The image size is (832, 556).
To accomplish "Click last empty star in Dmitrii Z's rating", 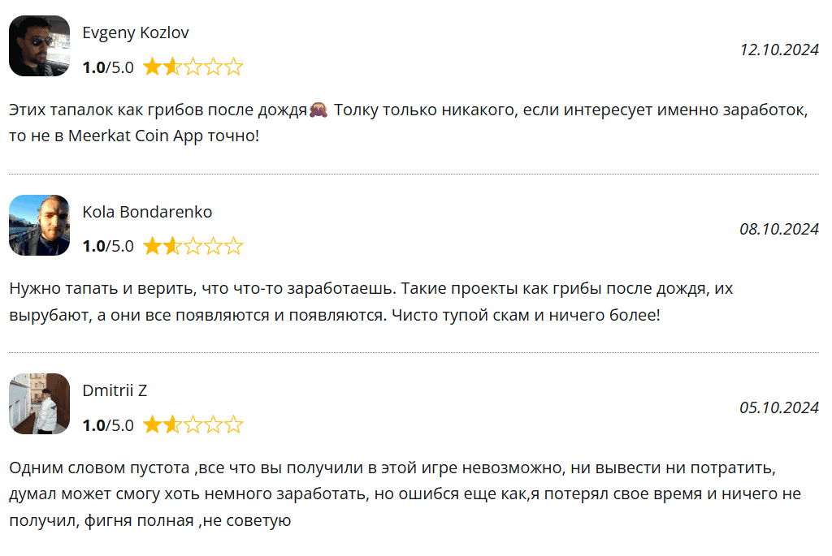I will (233, 425).
